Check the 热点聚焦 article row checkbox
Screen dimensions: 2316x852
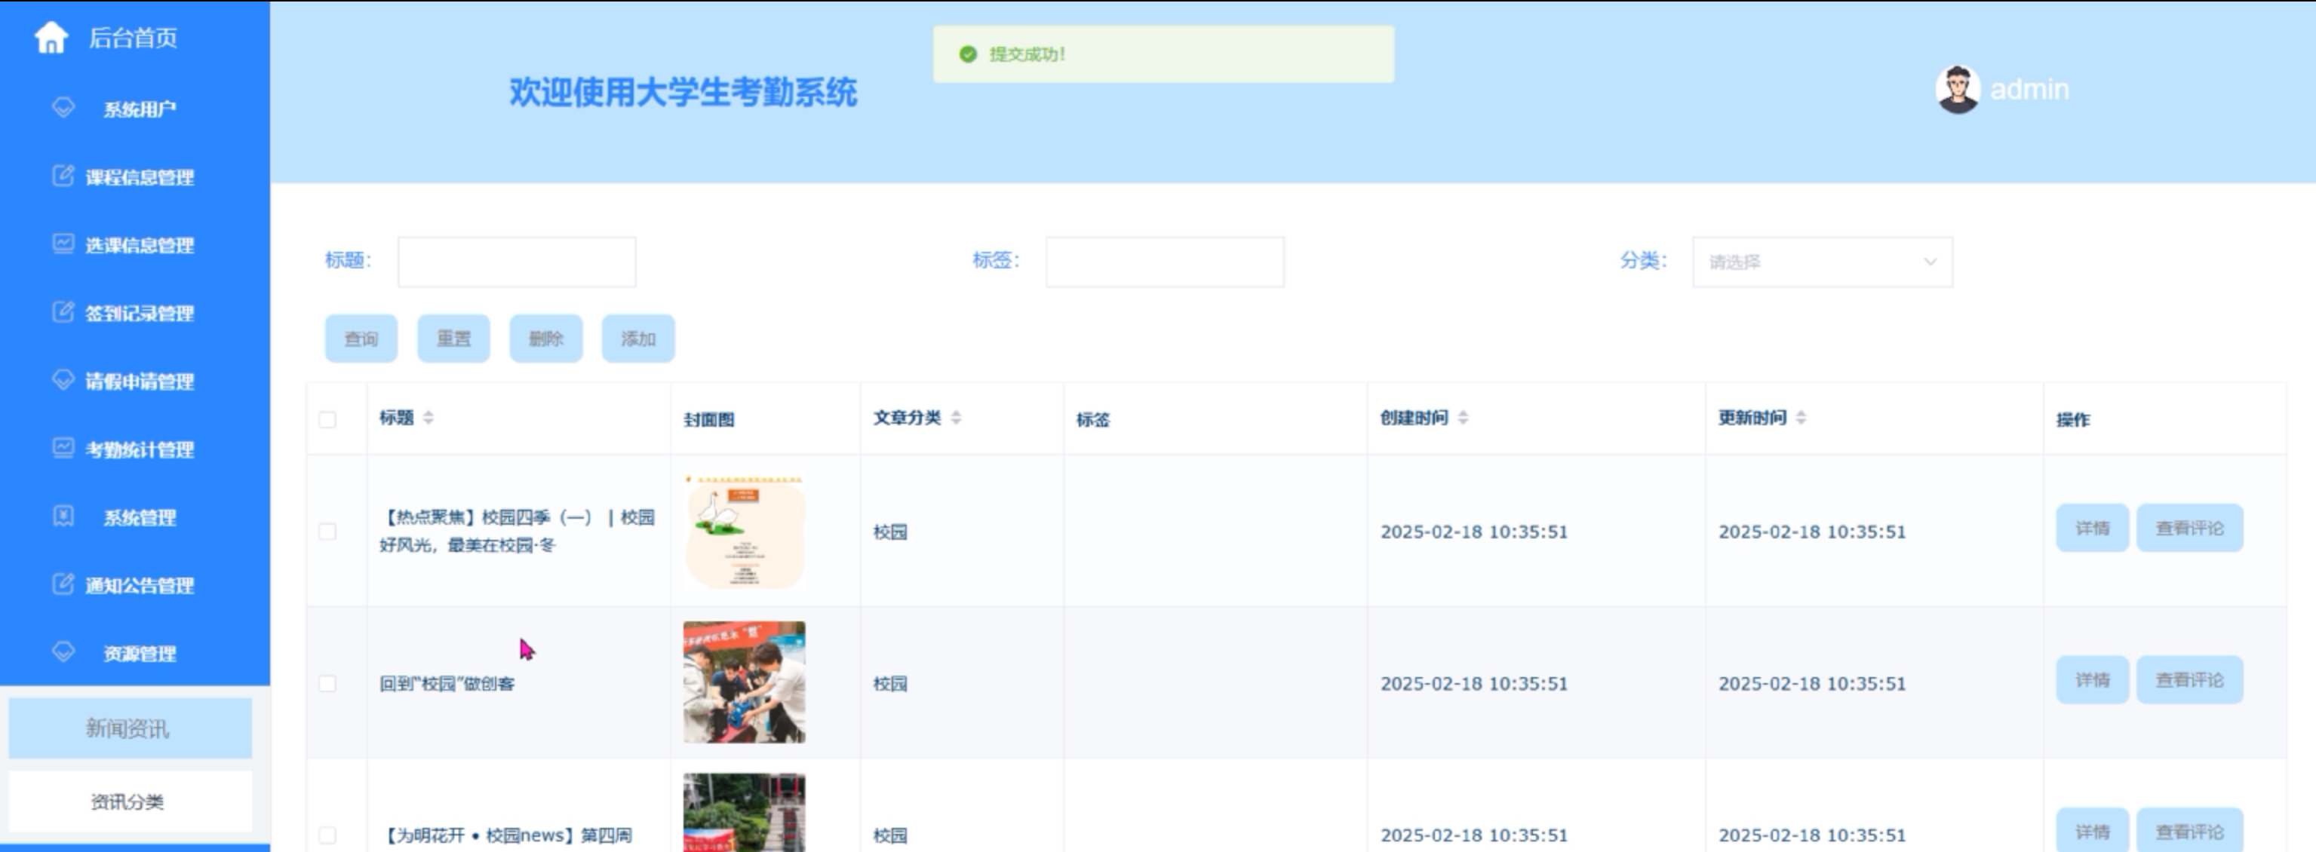pos(327,531)
